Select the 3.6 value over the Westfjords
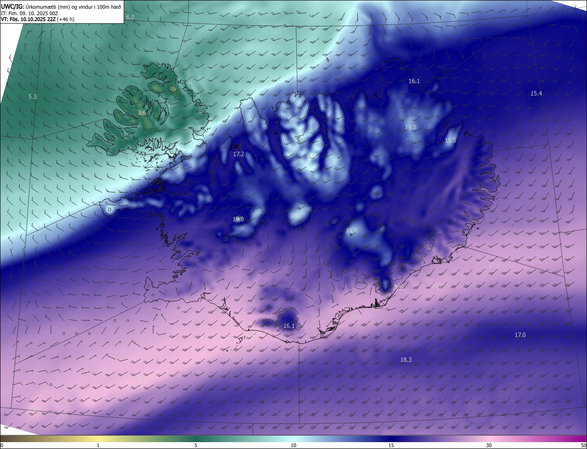This screenshot has height=449, width=587. click(142, 112)
